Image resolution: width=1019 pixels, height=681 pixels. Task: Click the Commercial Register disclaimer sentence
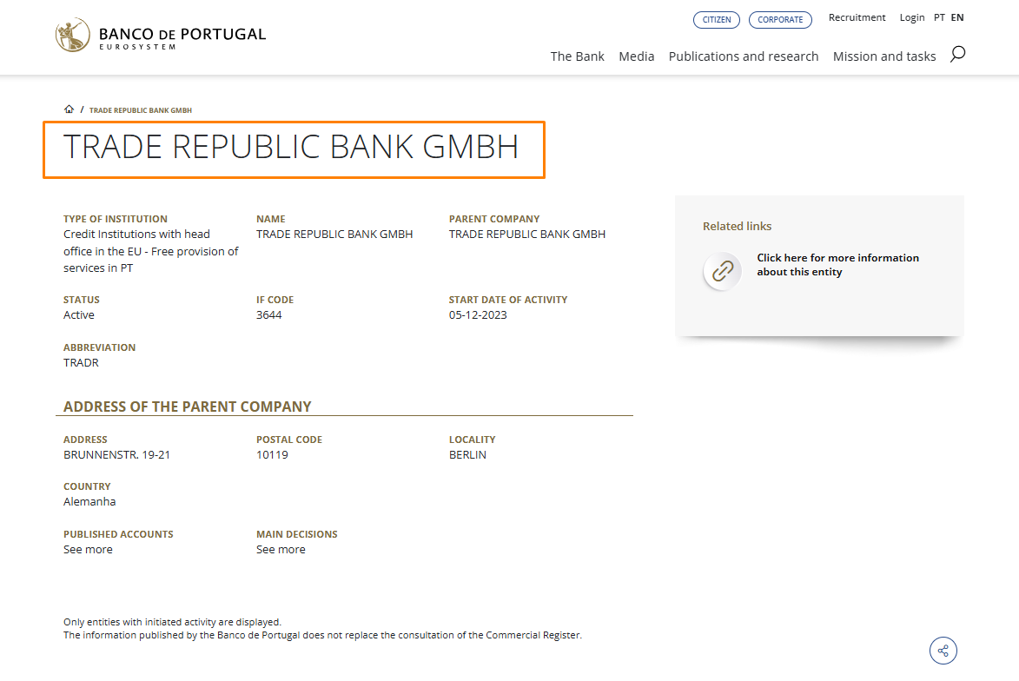point(322,635)
